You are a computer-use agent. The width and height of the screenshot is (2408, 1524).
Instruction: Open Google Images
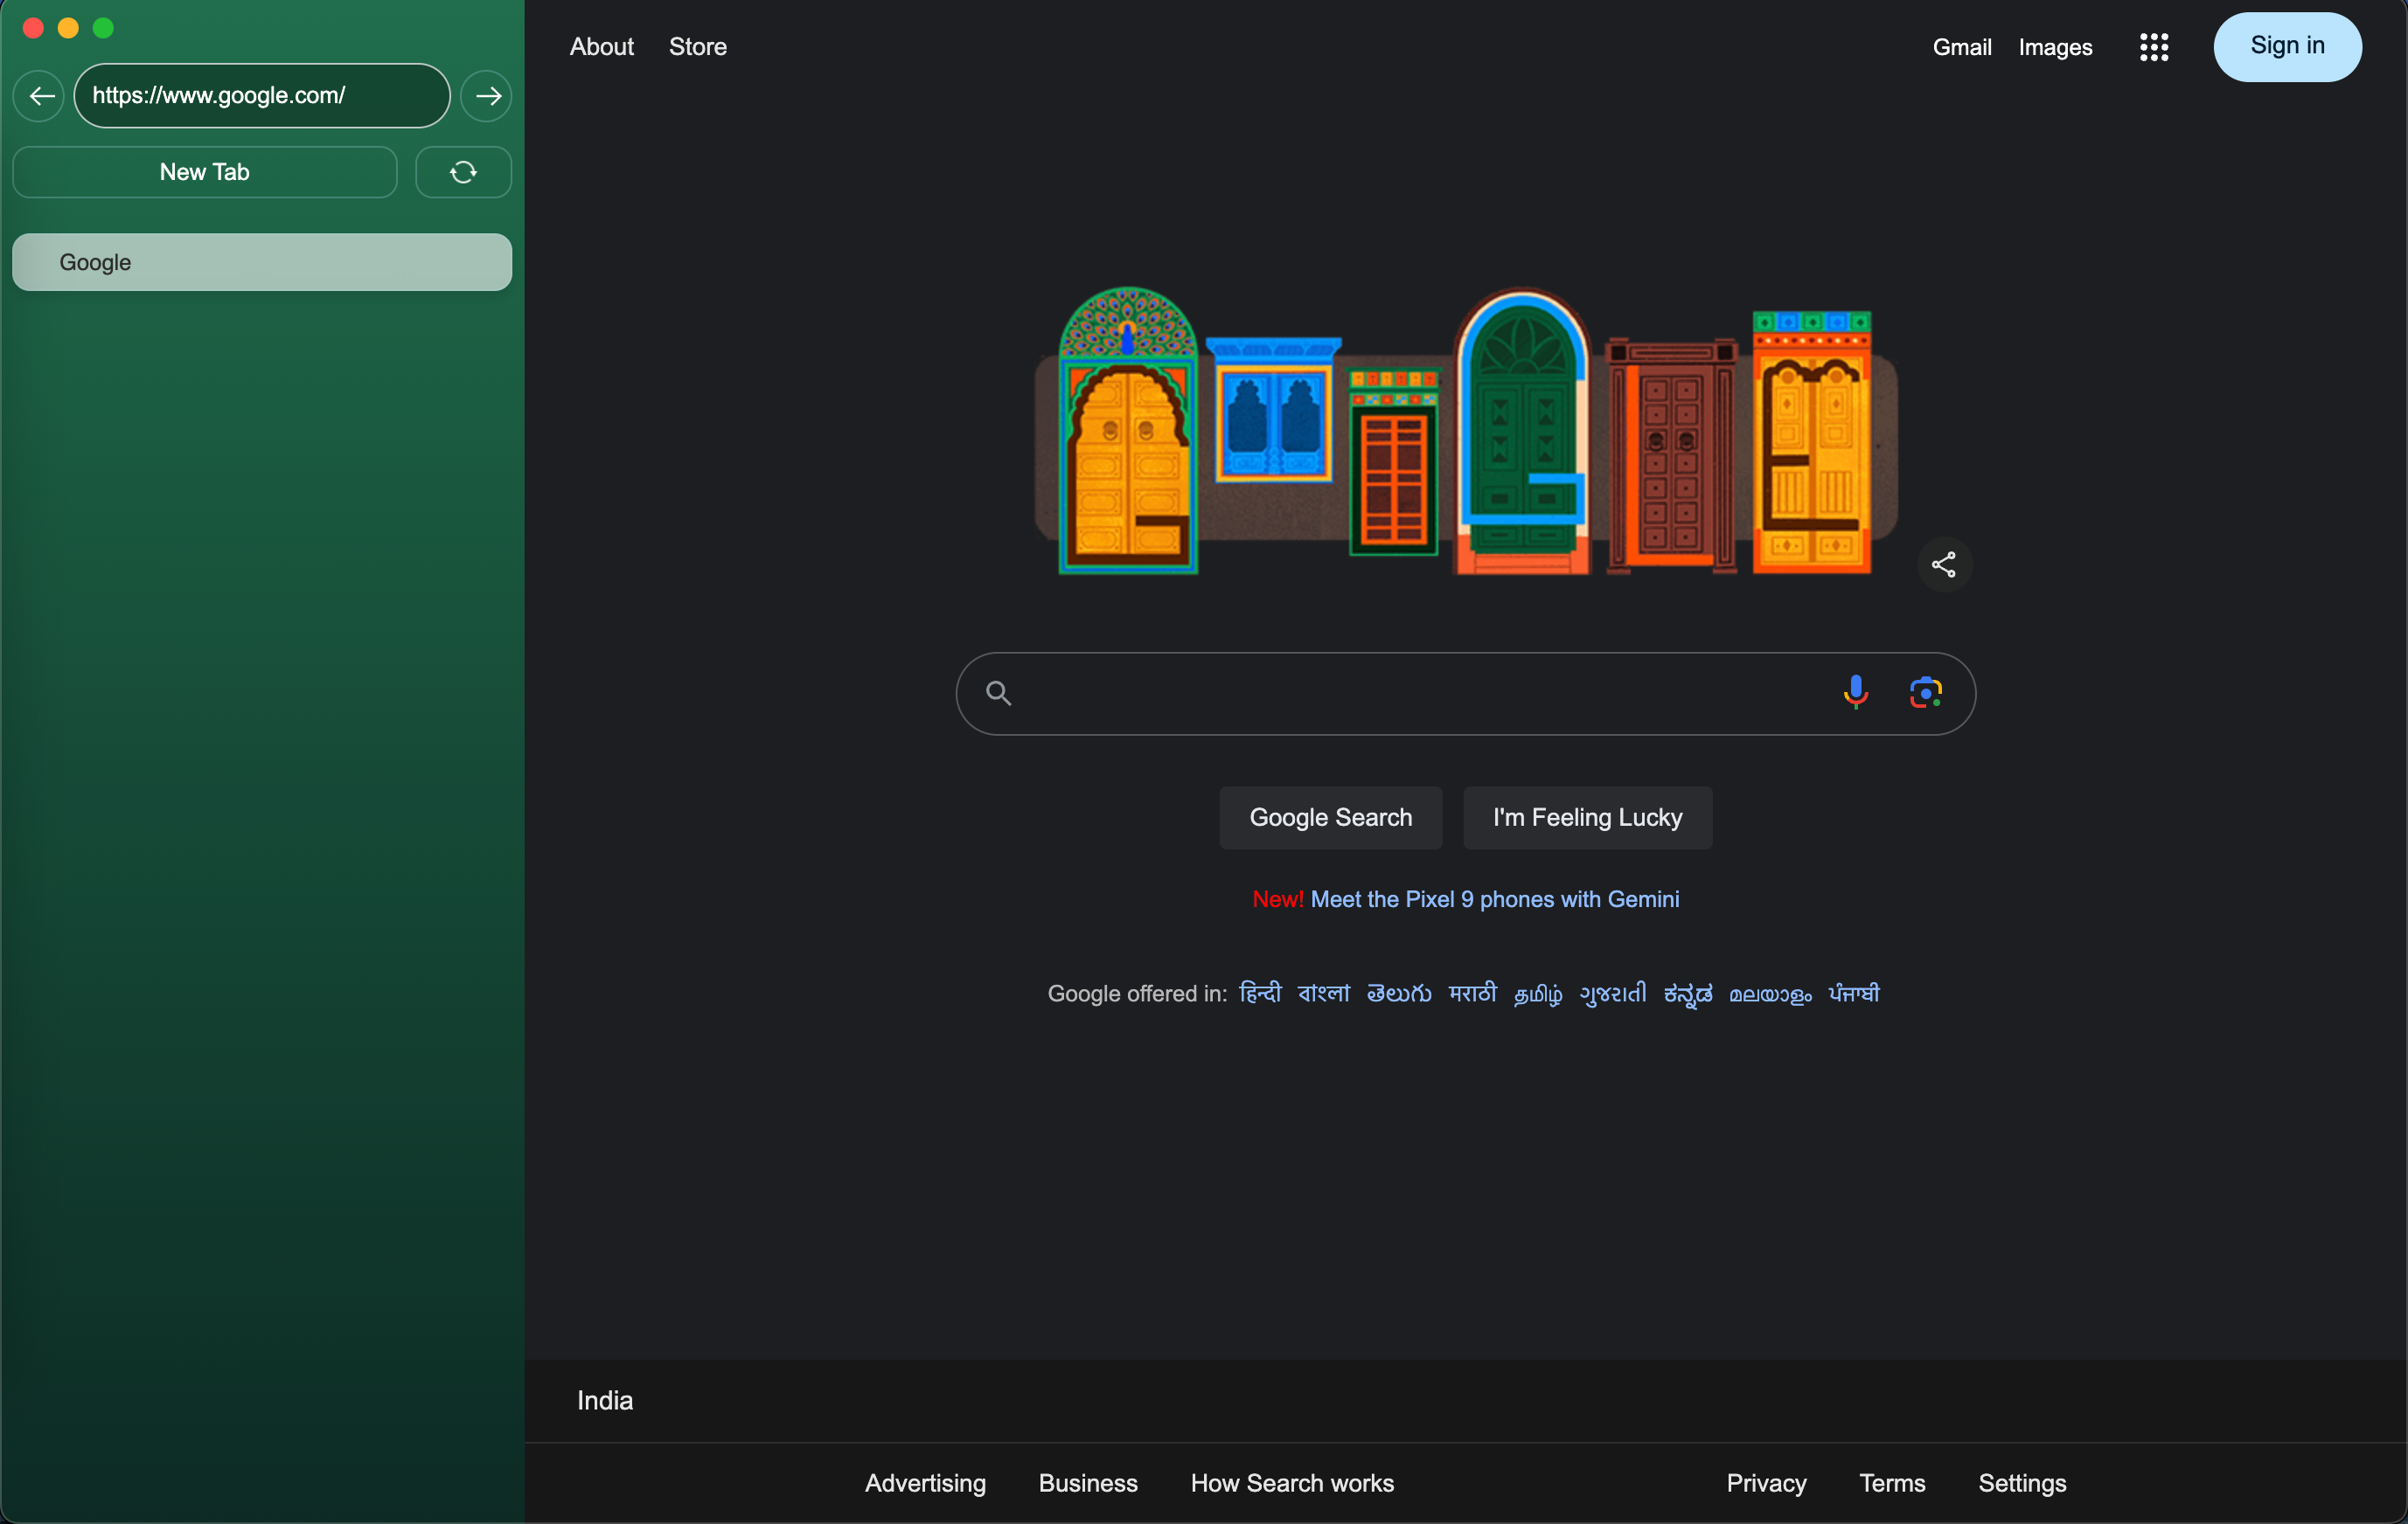pyautogui.click(x=2055, y=47)
